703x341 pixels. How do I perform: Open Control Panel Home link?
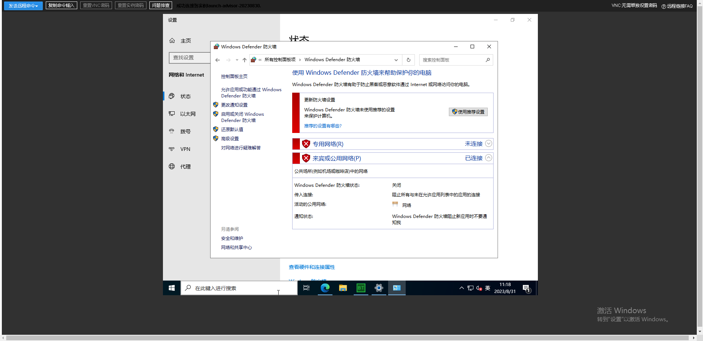point(234,77)
